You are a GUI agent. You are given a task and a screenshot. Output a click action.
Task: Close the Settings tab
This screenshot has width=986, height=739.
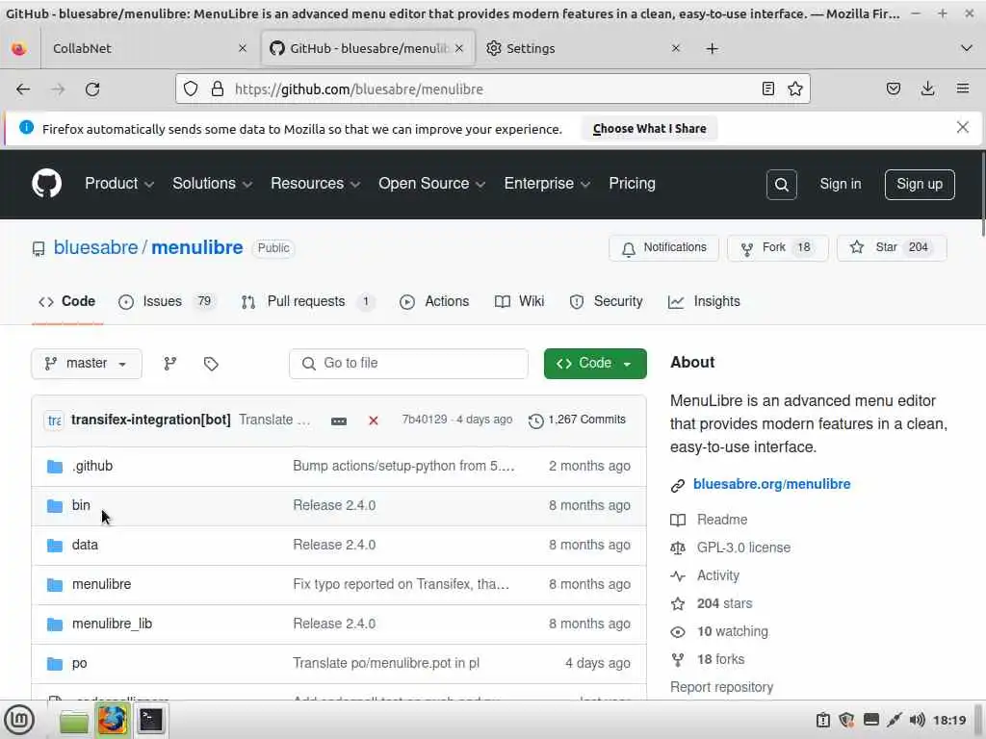click(675, 48)
